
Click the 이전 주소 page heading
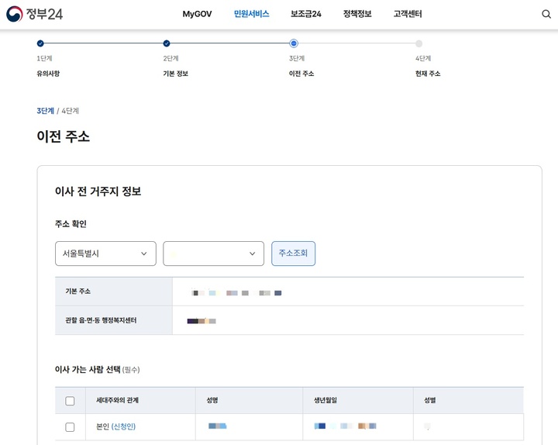click(x=64, y=136)
